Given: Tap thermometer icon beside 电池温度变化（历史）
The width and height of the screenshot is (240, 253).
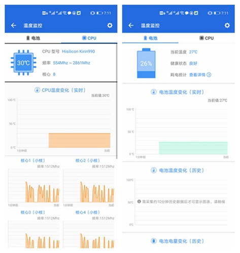Looking at the screenshot, I should (154, 170).
